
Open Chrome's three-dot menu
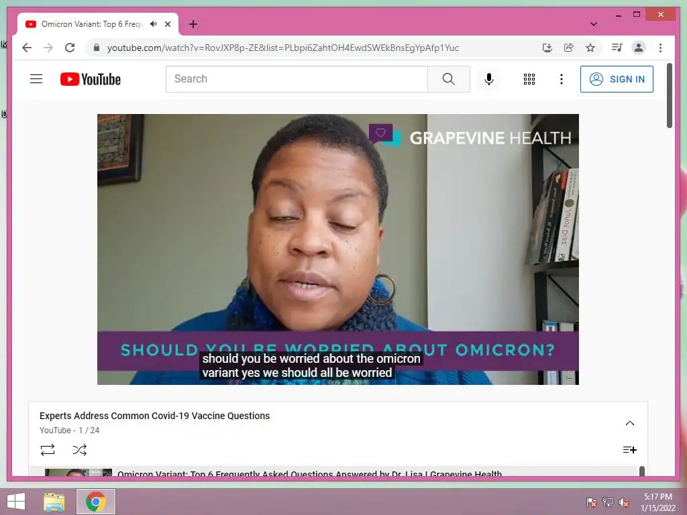pyautogui.click(x=660, y=48)
